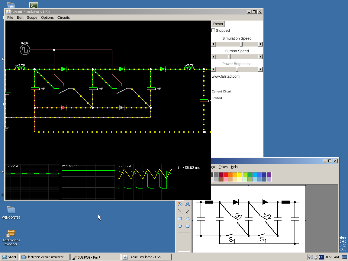Click the first green diode on top rail
This screenshot has height=261, width=348.
pyautogui.click(x=64, y=69)
